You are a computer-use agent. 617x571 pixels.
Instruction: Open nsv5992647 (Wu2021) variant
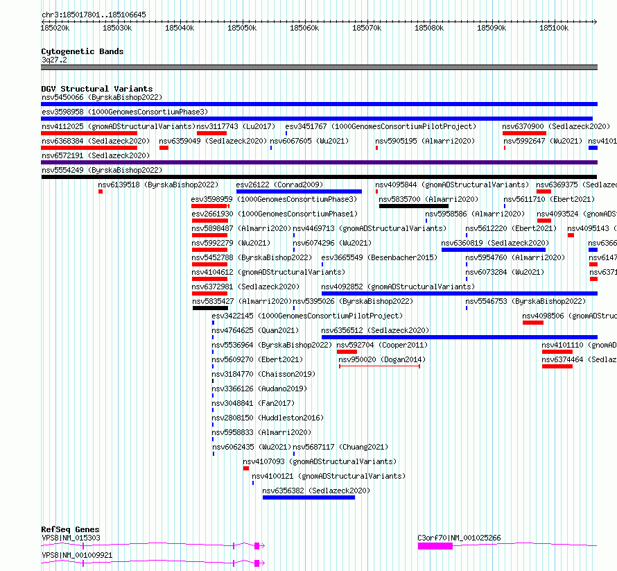coord(543,141)
